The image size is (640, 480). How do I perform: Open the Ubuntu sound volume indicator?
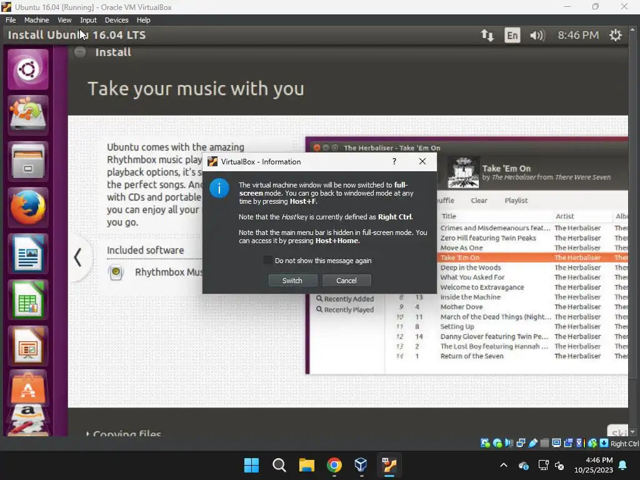[537, 35]
